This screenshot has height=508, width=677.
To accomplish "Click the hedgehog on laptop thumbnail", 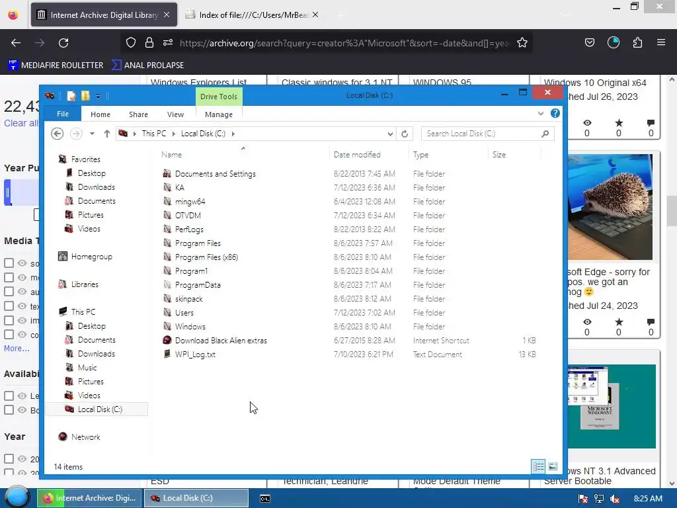I will click(x=610, y=207).
